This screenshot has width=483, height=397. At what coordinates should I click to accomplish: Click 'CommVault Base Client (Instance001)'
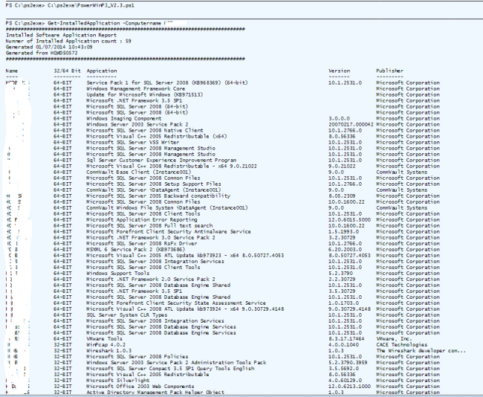[139, 172]
